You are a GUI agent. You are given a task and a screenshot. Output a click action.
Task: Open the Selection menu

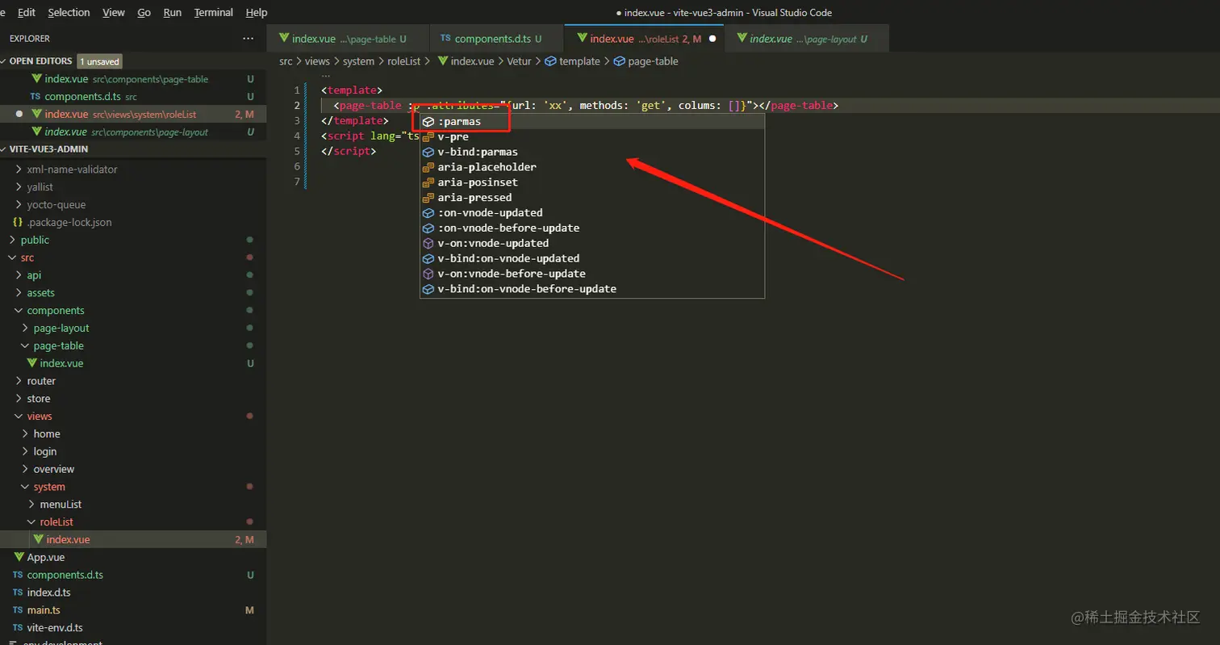click(69, 13)
